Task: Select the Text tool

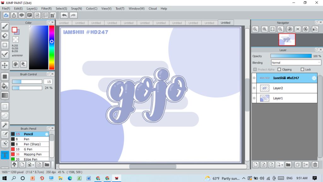Action: pyautogui.click(x=5, y=155)
